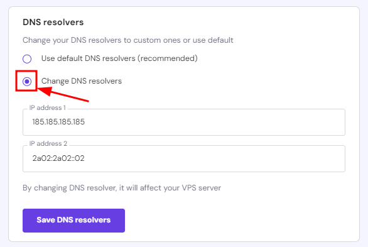
Task: Click the word 'recommended' in the default option
Action: (167, 58)
